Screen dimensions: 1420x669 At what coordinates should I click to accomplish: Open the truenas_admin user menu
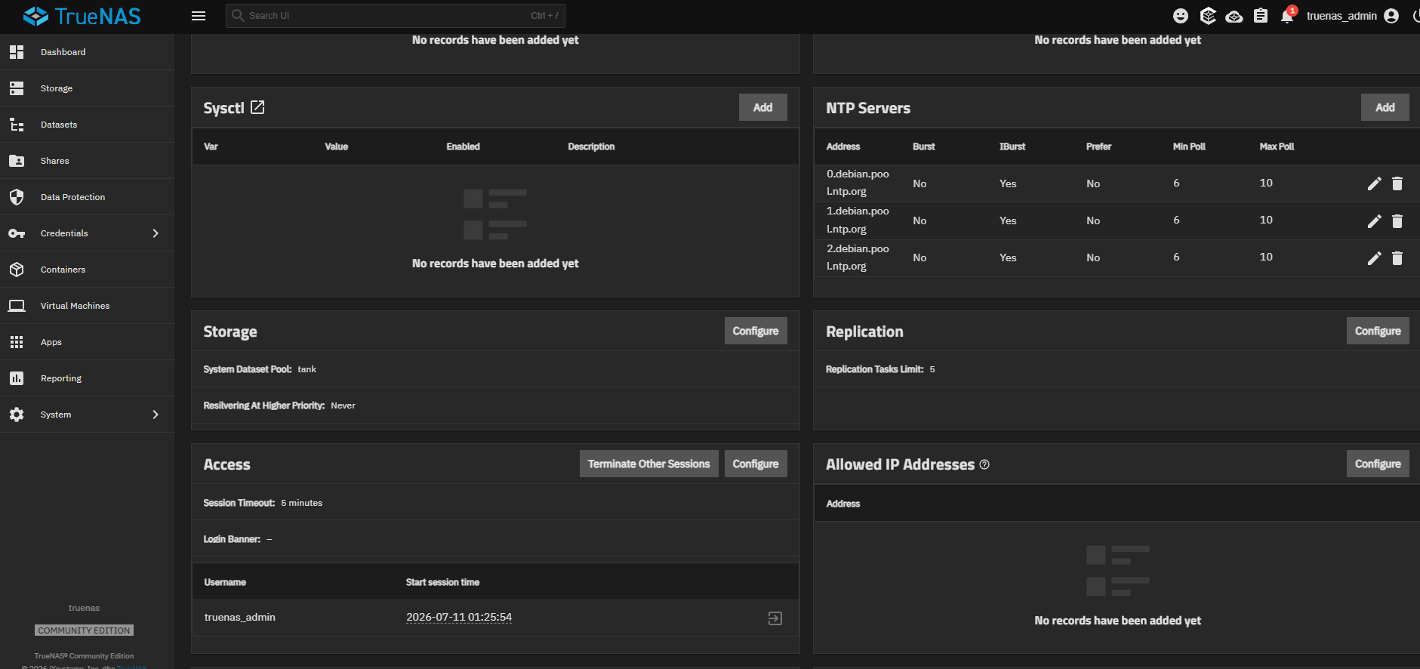1353,16
